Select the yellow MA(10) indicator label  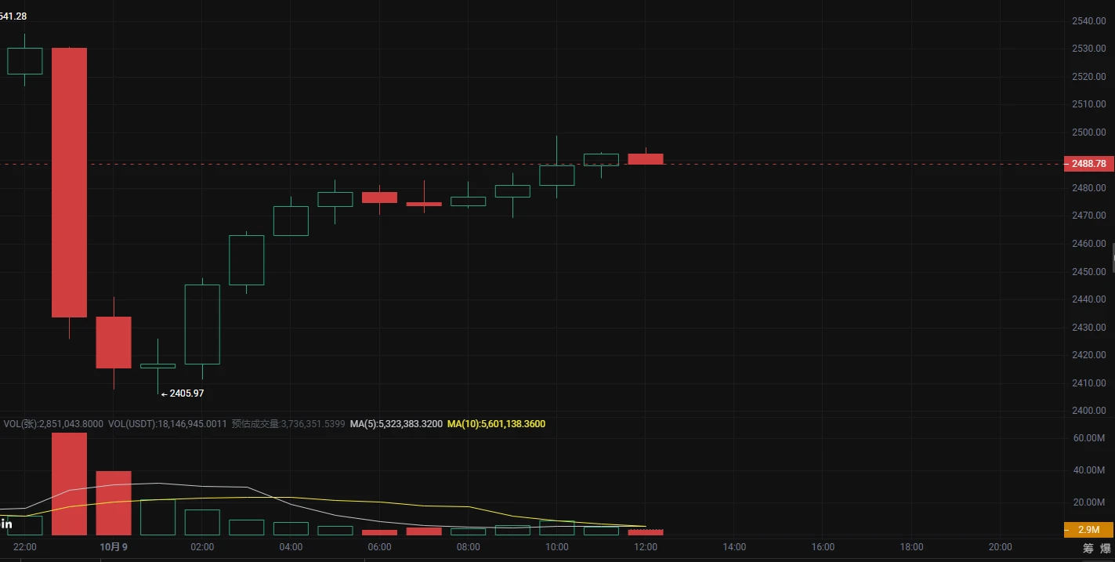click(496, 424)
